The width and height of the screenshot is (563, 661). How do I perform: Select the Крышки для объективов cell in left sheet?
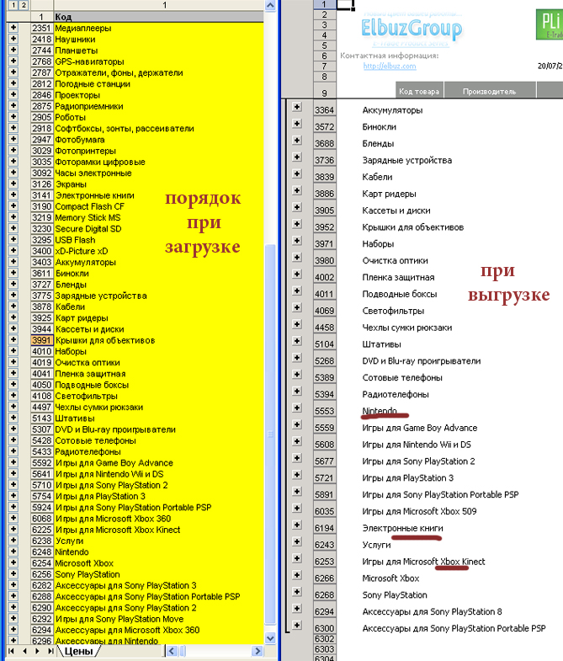159,340
